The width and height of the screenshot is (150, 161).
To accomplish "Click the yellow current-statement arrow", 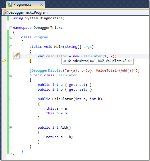I will pyautogui.click(x=4, y=61).
